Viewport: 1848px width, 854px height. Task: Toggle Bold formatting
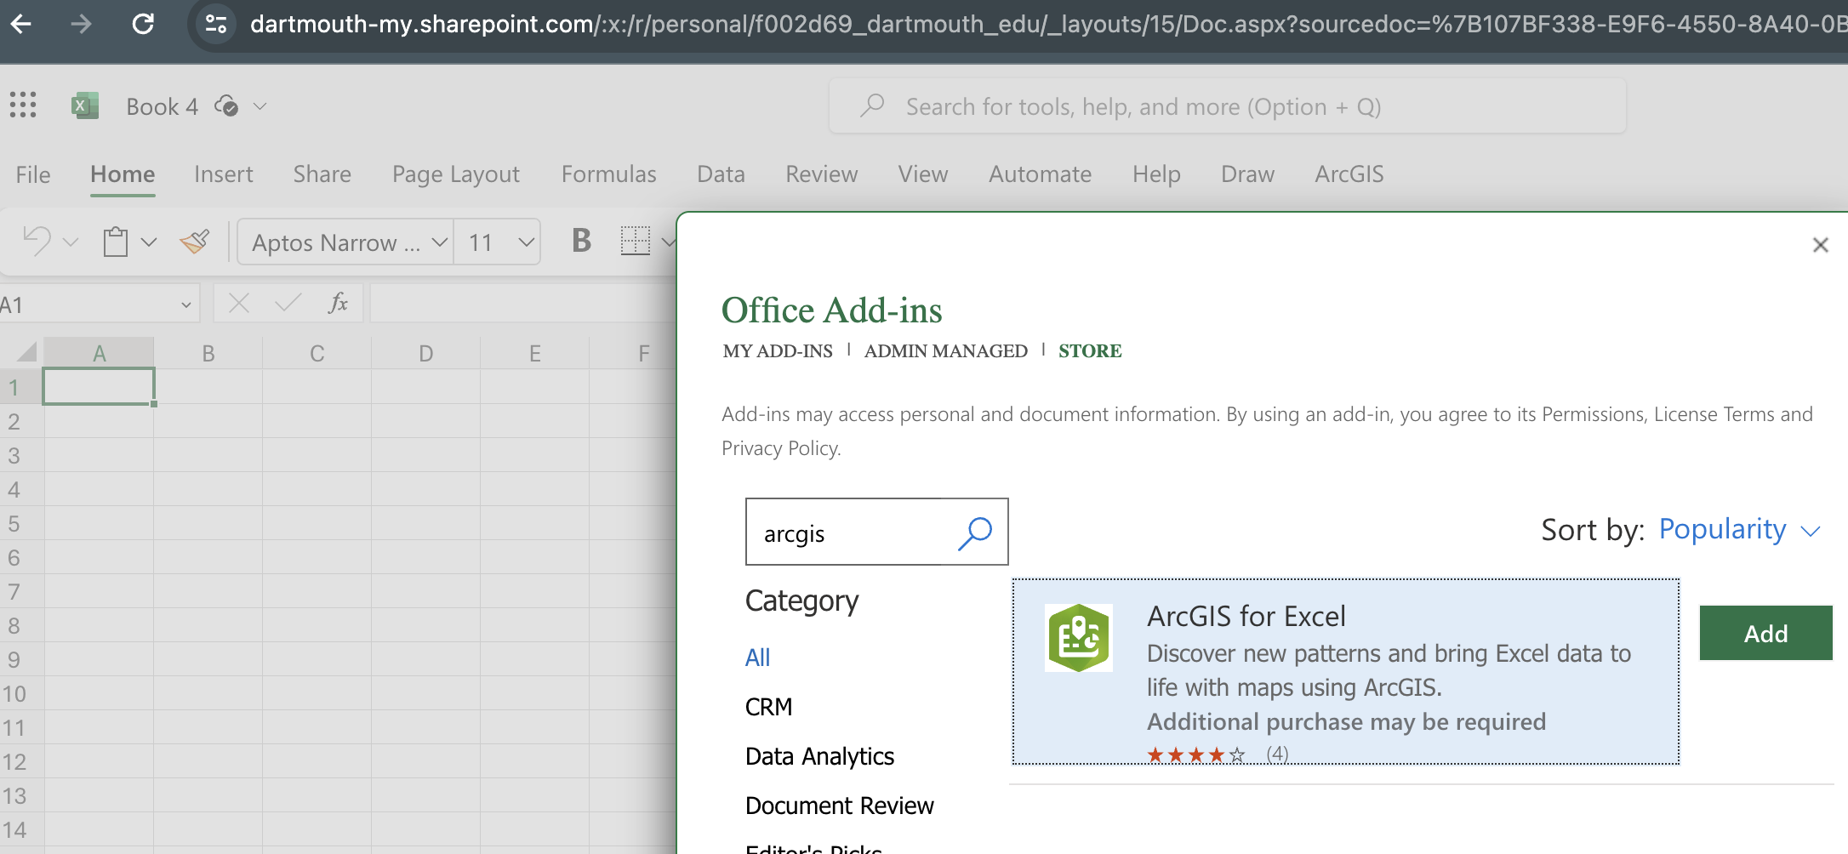point(581,241)
